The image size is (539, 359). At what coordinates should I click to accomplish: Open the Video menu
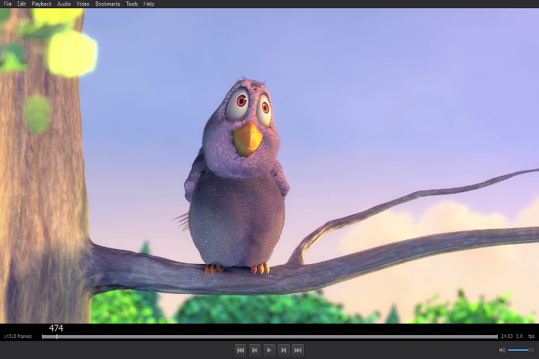tap(83, 4)
